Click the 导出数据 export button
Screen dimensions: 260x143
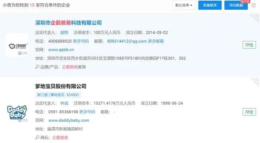pos(236,5)
